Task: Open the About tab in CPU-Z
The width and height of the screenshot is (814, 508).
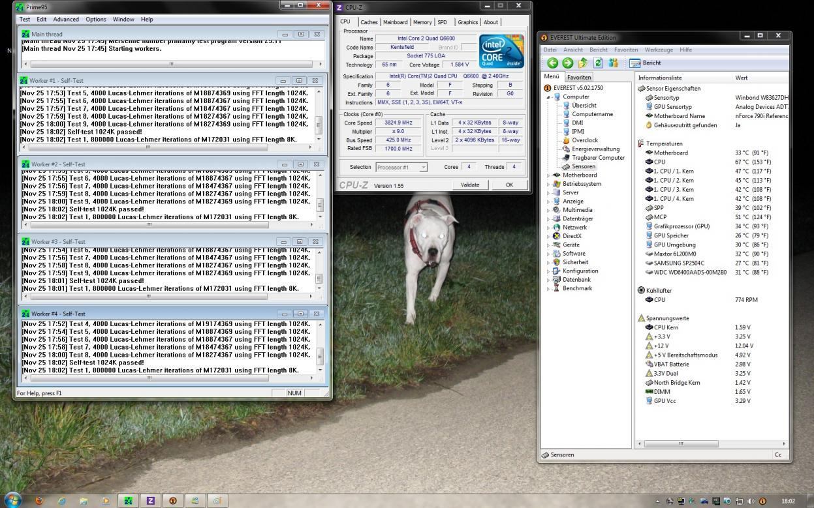Action: click(490, 22)
